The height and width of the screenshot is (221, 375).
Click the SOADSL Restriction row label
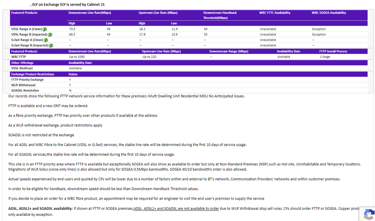click(25, 90)
